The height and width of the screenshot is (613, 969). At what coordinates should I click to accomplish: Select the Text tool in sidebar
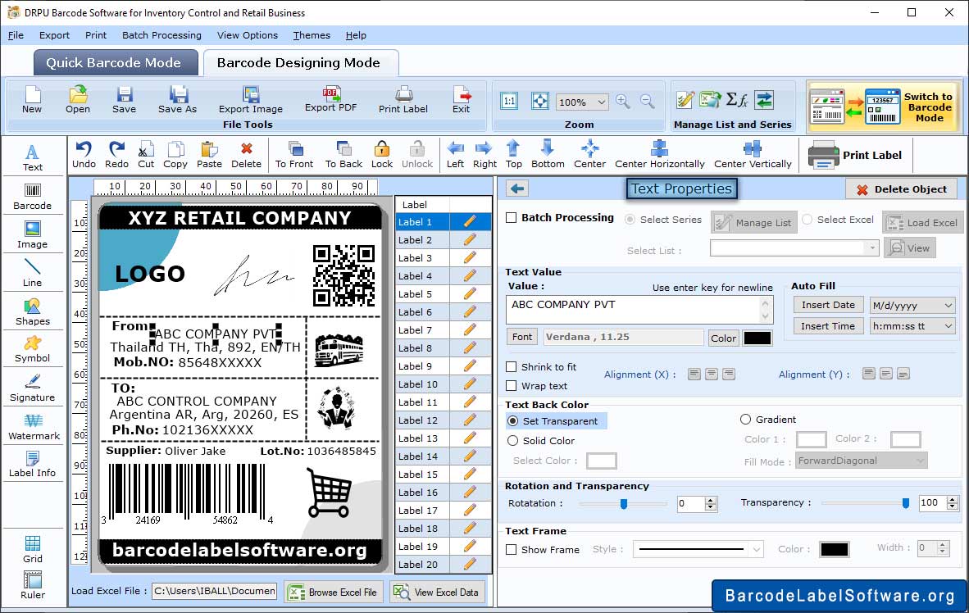[32, 157]
